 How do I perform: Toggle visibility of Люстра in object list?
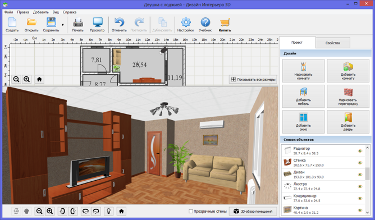point(360,186)
